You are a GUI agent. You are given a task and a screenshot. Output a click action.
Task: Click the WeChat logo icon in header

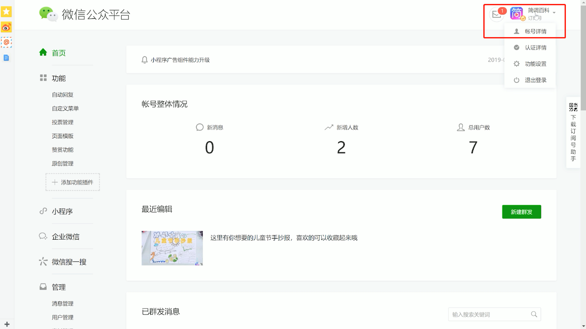pyautogui.click(x=49, y=14)
